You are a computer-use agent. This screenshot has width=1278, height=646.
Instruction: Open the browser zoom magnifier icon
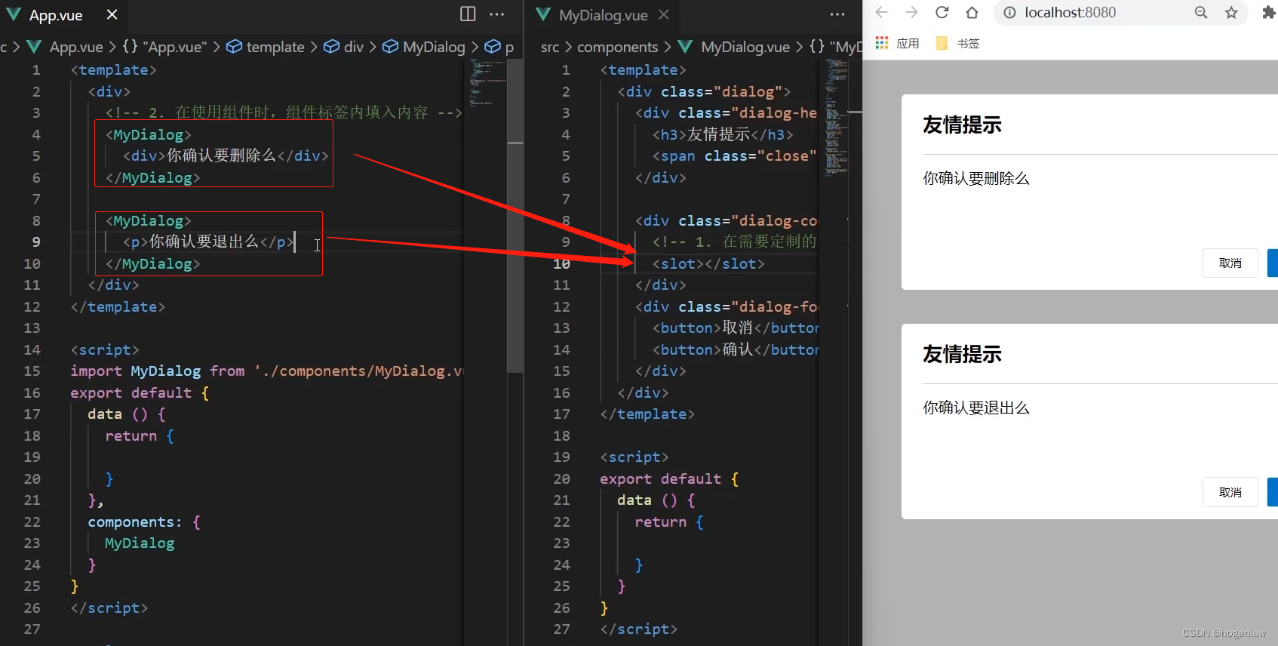point(1201,12)
